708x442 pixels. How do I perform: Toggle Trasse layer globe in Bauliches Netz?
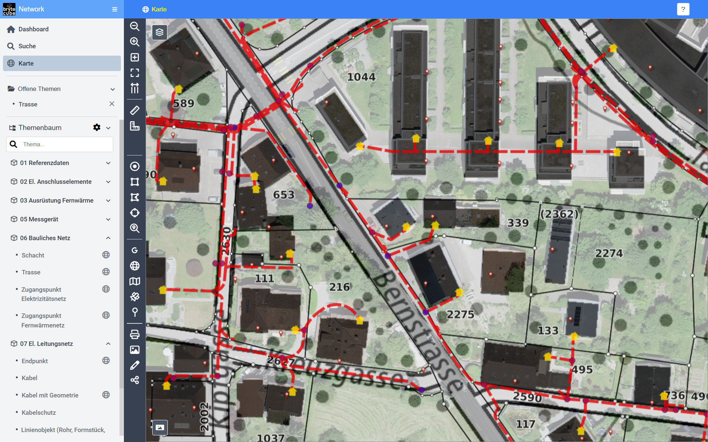pyautogui.click(x=106, y=272)
